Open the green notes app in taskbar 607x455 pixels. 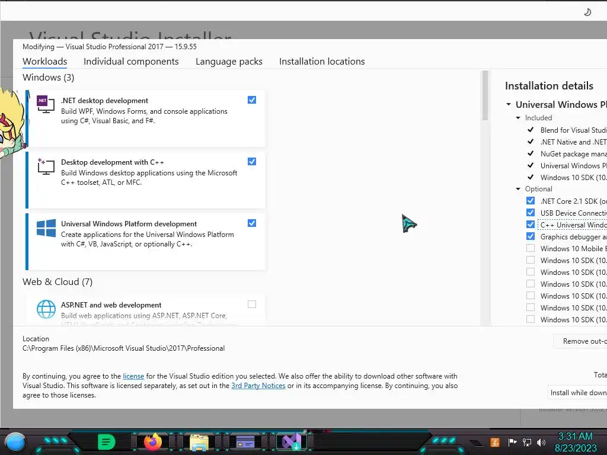106,442
